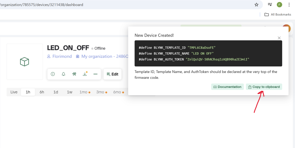The image size is (295, 148).
Task: Click the device cube image placeholder
Action: [25, 62]
